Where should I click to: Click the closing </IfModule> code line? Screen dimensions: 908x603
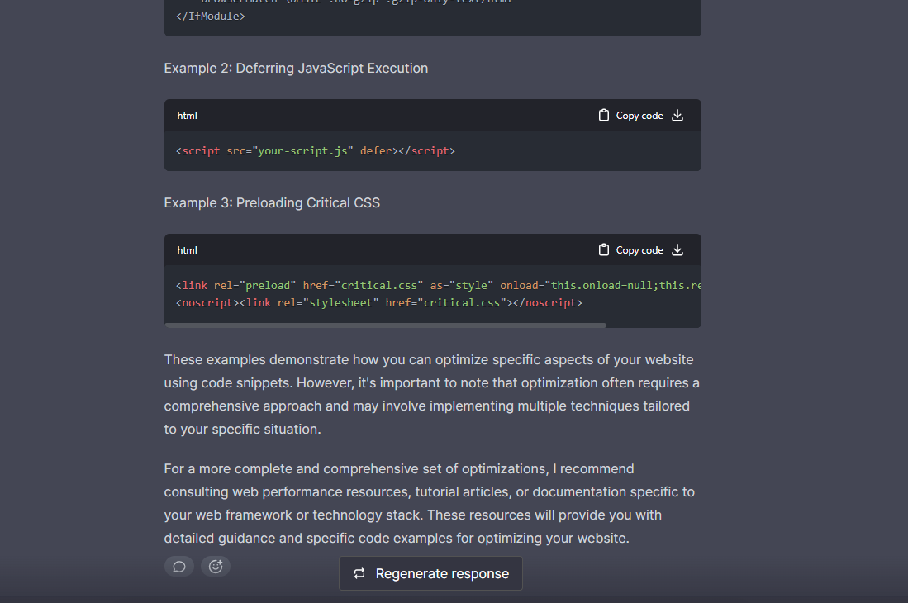tap(205, 16)
